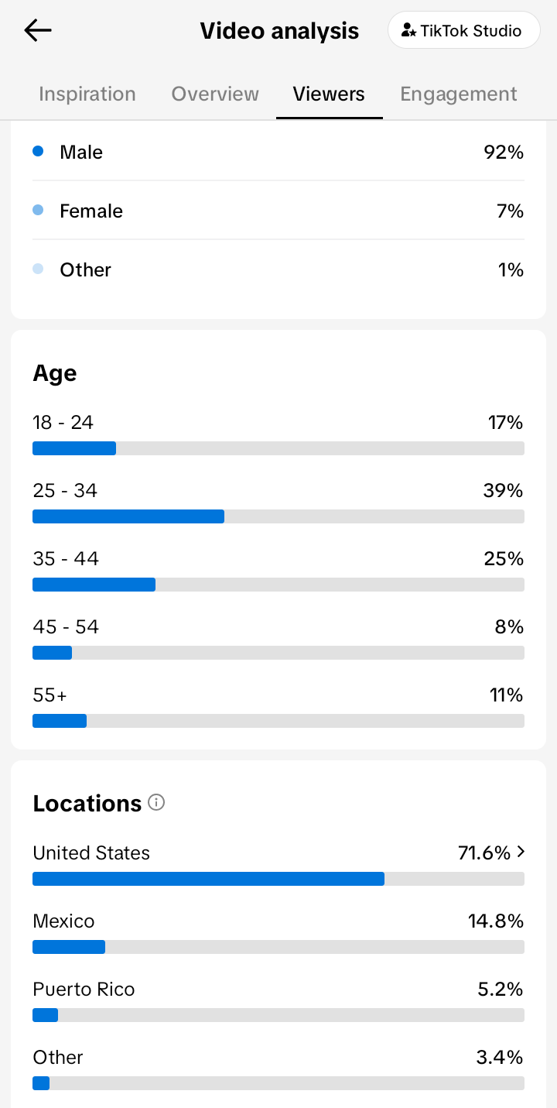
Task: Tap the Female gender dot
Action: (x=38, y=211)
